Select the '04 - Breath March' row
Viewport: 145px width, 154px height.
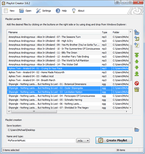[68, 80]
